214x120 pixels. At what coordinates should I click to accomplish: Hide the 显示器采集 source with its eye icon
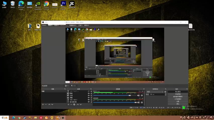[89, 102]
